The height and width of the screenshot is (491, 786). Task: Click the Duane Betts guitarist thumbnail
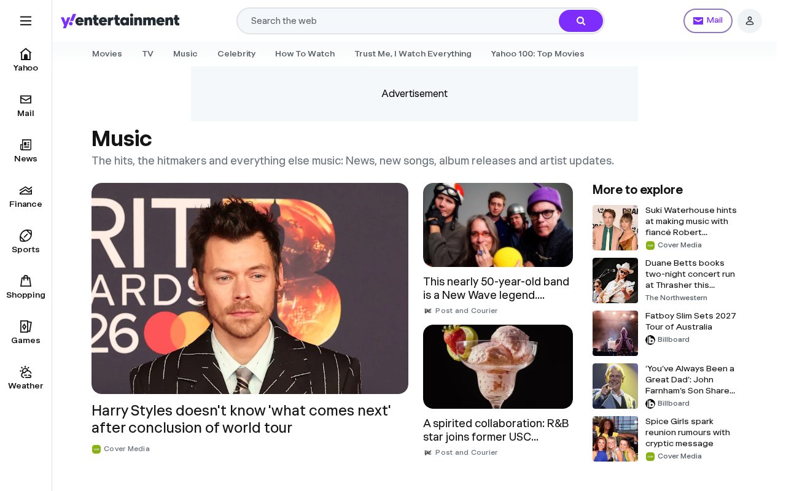point(615,280)
